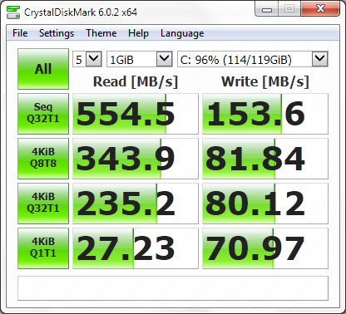Run all benchmarks with All button
Screen dimensions: 346x314
[x=43, y=69]
